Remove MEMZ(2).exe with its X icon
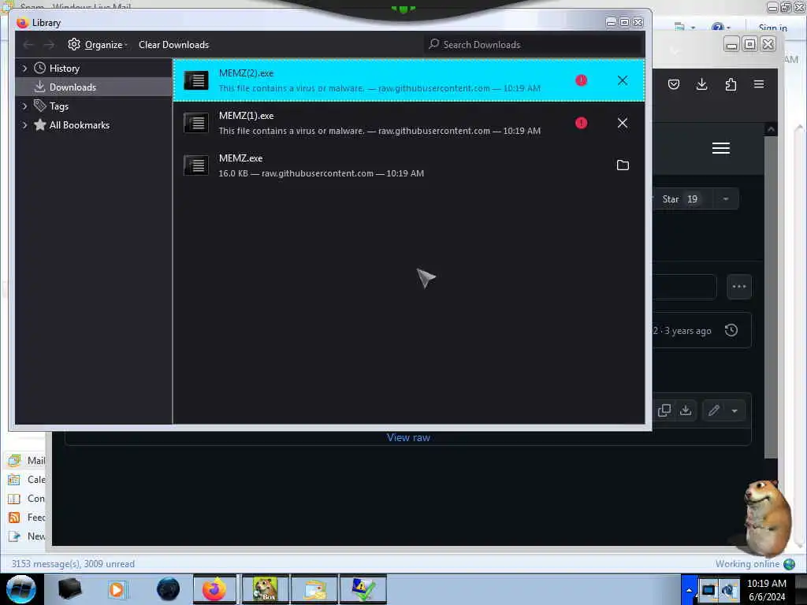 pyautogui.click(x=623, y=80)
